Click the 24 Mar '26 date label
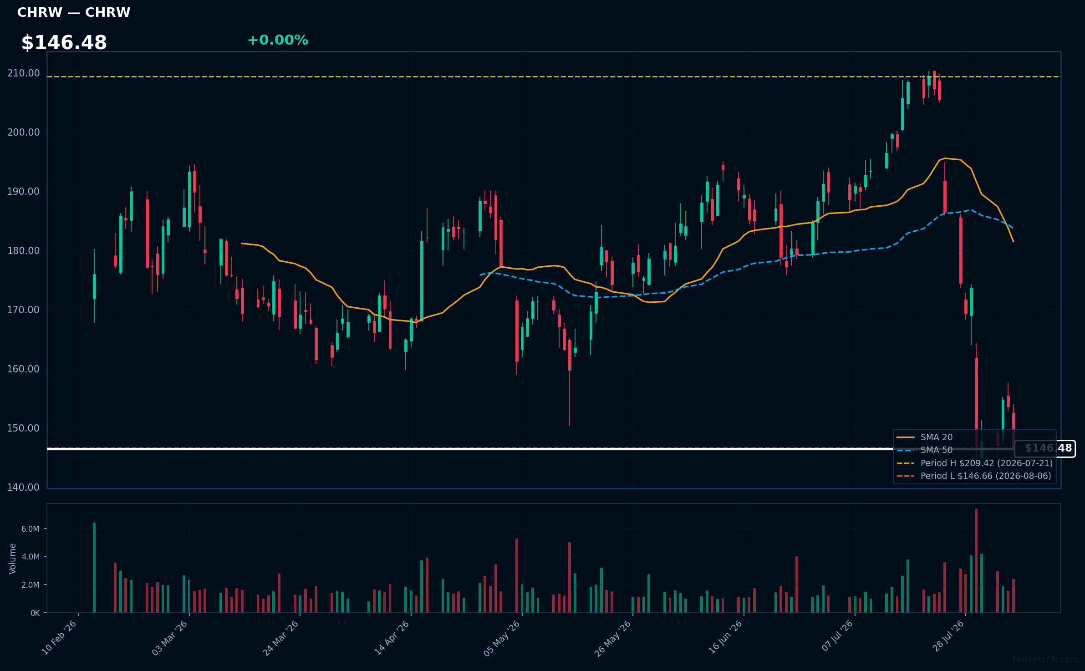Image resolution: width=1085 pixels, height=671 pixels. pos(281,638)
